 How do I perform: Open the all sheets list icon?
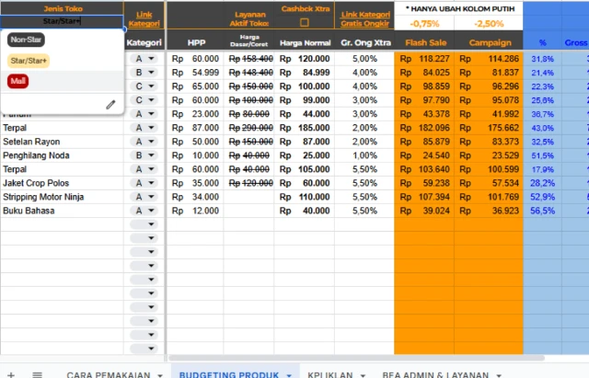click(37, 375)
